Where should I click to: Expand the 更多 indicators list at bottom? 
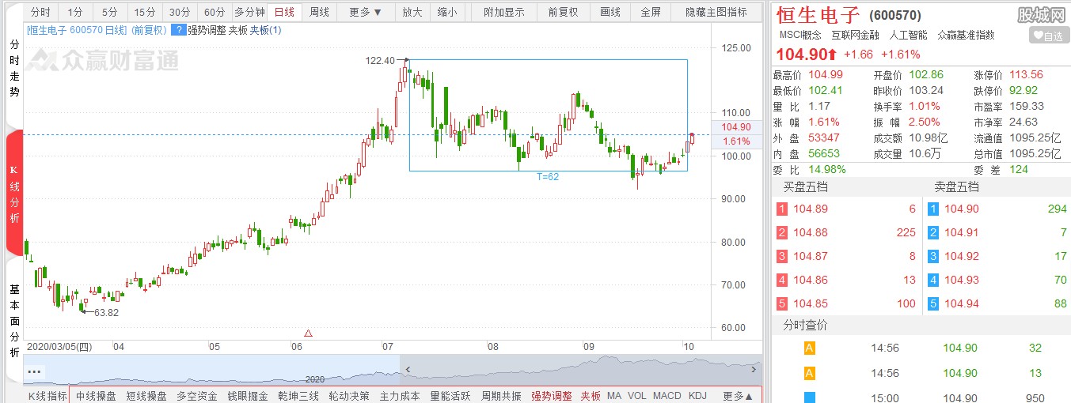tap(736, 396)
